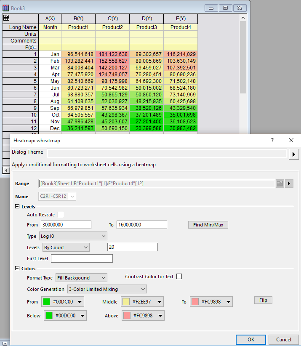Image resolution: width=301 pixels, height=346 pixels.
Task: Click the Dec month cell
Action: click(50, 128)
